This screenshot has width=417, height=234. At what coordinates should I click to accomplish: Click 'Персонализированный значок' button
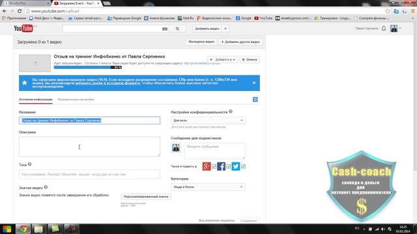click(146, 196)
